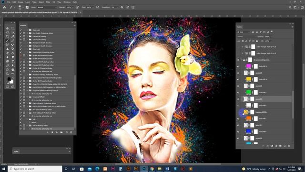The height and width of the screenshot is (172, 305).
Task: Select the Hand tool
Action: (13, 70)
